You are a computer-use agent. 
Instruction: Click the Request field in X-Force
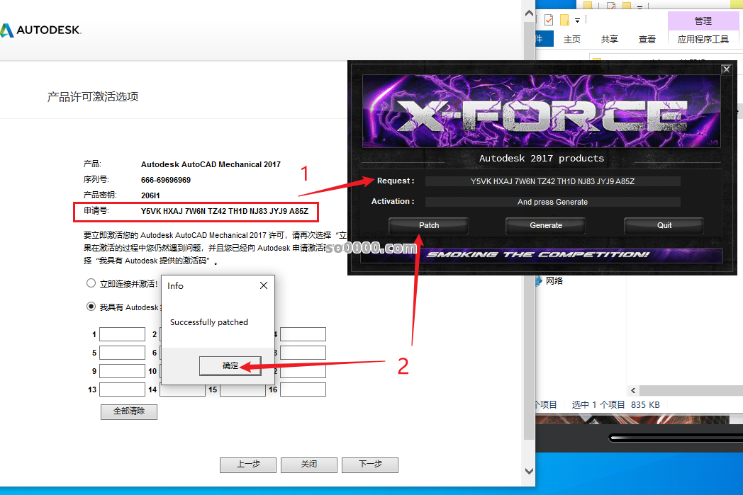coord(552,181)
